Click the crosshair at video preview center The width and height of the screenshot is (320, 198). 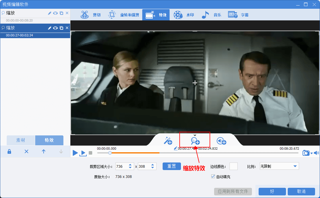pyautogui.click(x=195, y=83)
